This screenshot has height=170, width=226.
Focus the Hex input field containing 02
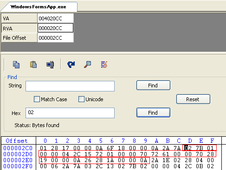[x=70, y=113]
